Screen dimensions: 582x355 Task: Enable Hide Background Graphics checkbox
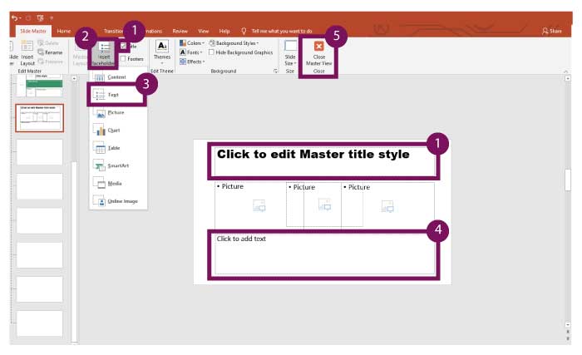(x=211, y=52)
